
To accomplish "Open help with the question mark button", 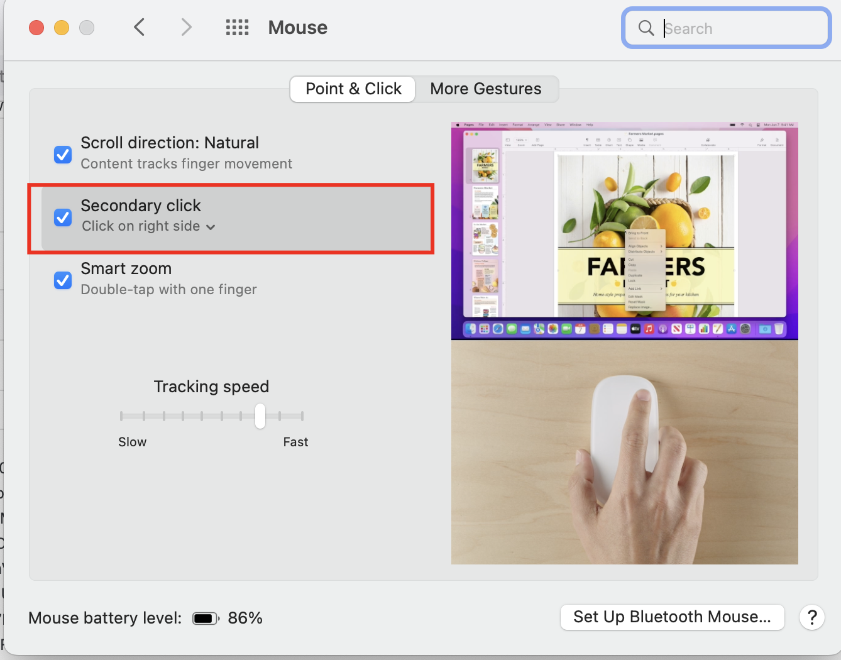I will coord(811,617).
